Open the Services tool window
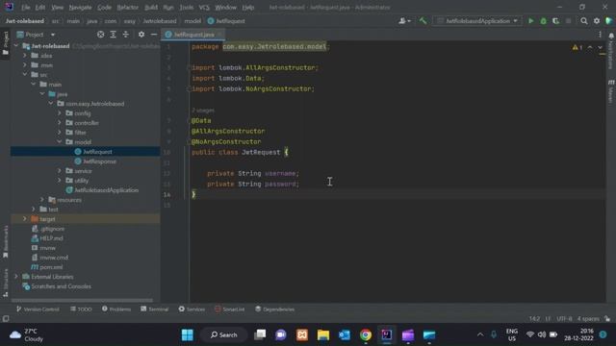The image size is (616, 346). pyautogui.click(x=192, y=309)
